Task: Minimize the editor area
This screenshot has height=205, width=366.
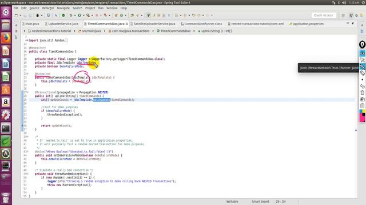Action: (348, 23)
